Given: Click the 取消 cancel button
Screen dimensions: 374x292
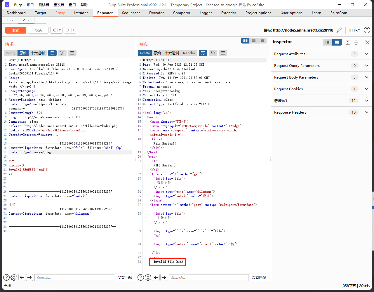Looking at the screenshot, I should pyautogui.click(x=38, y=30).
